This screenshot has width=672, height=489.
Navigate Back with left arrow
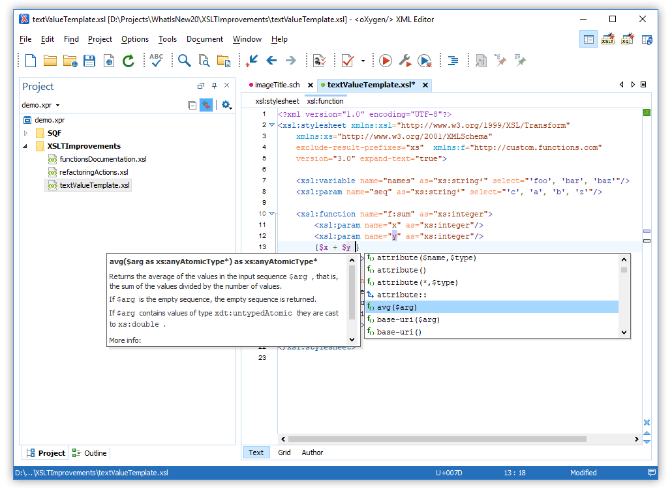click(271, 61)
